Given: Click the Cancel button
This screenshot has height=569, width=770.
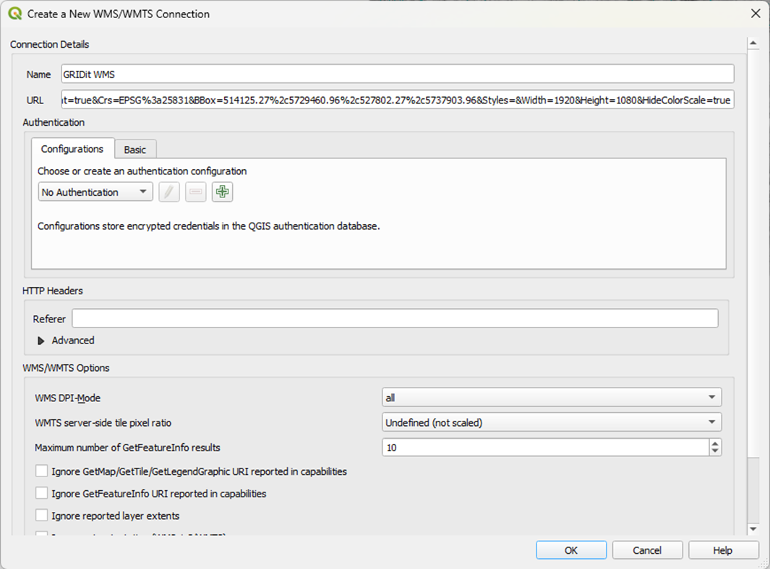Looking at the screenshot, I should click(x=647, y=550).
